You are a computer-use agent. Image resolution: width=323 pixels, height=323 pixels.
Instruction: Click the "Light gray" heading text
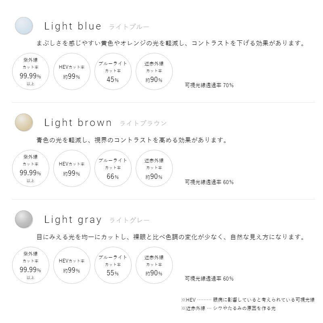[73, 220]
